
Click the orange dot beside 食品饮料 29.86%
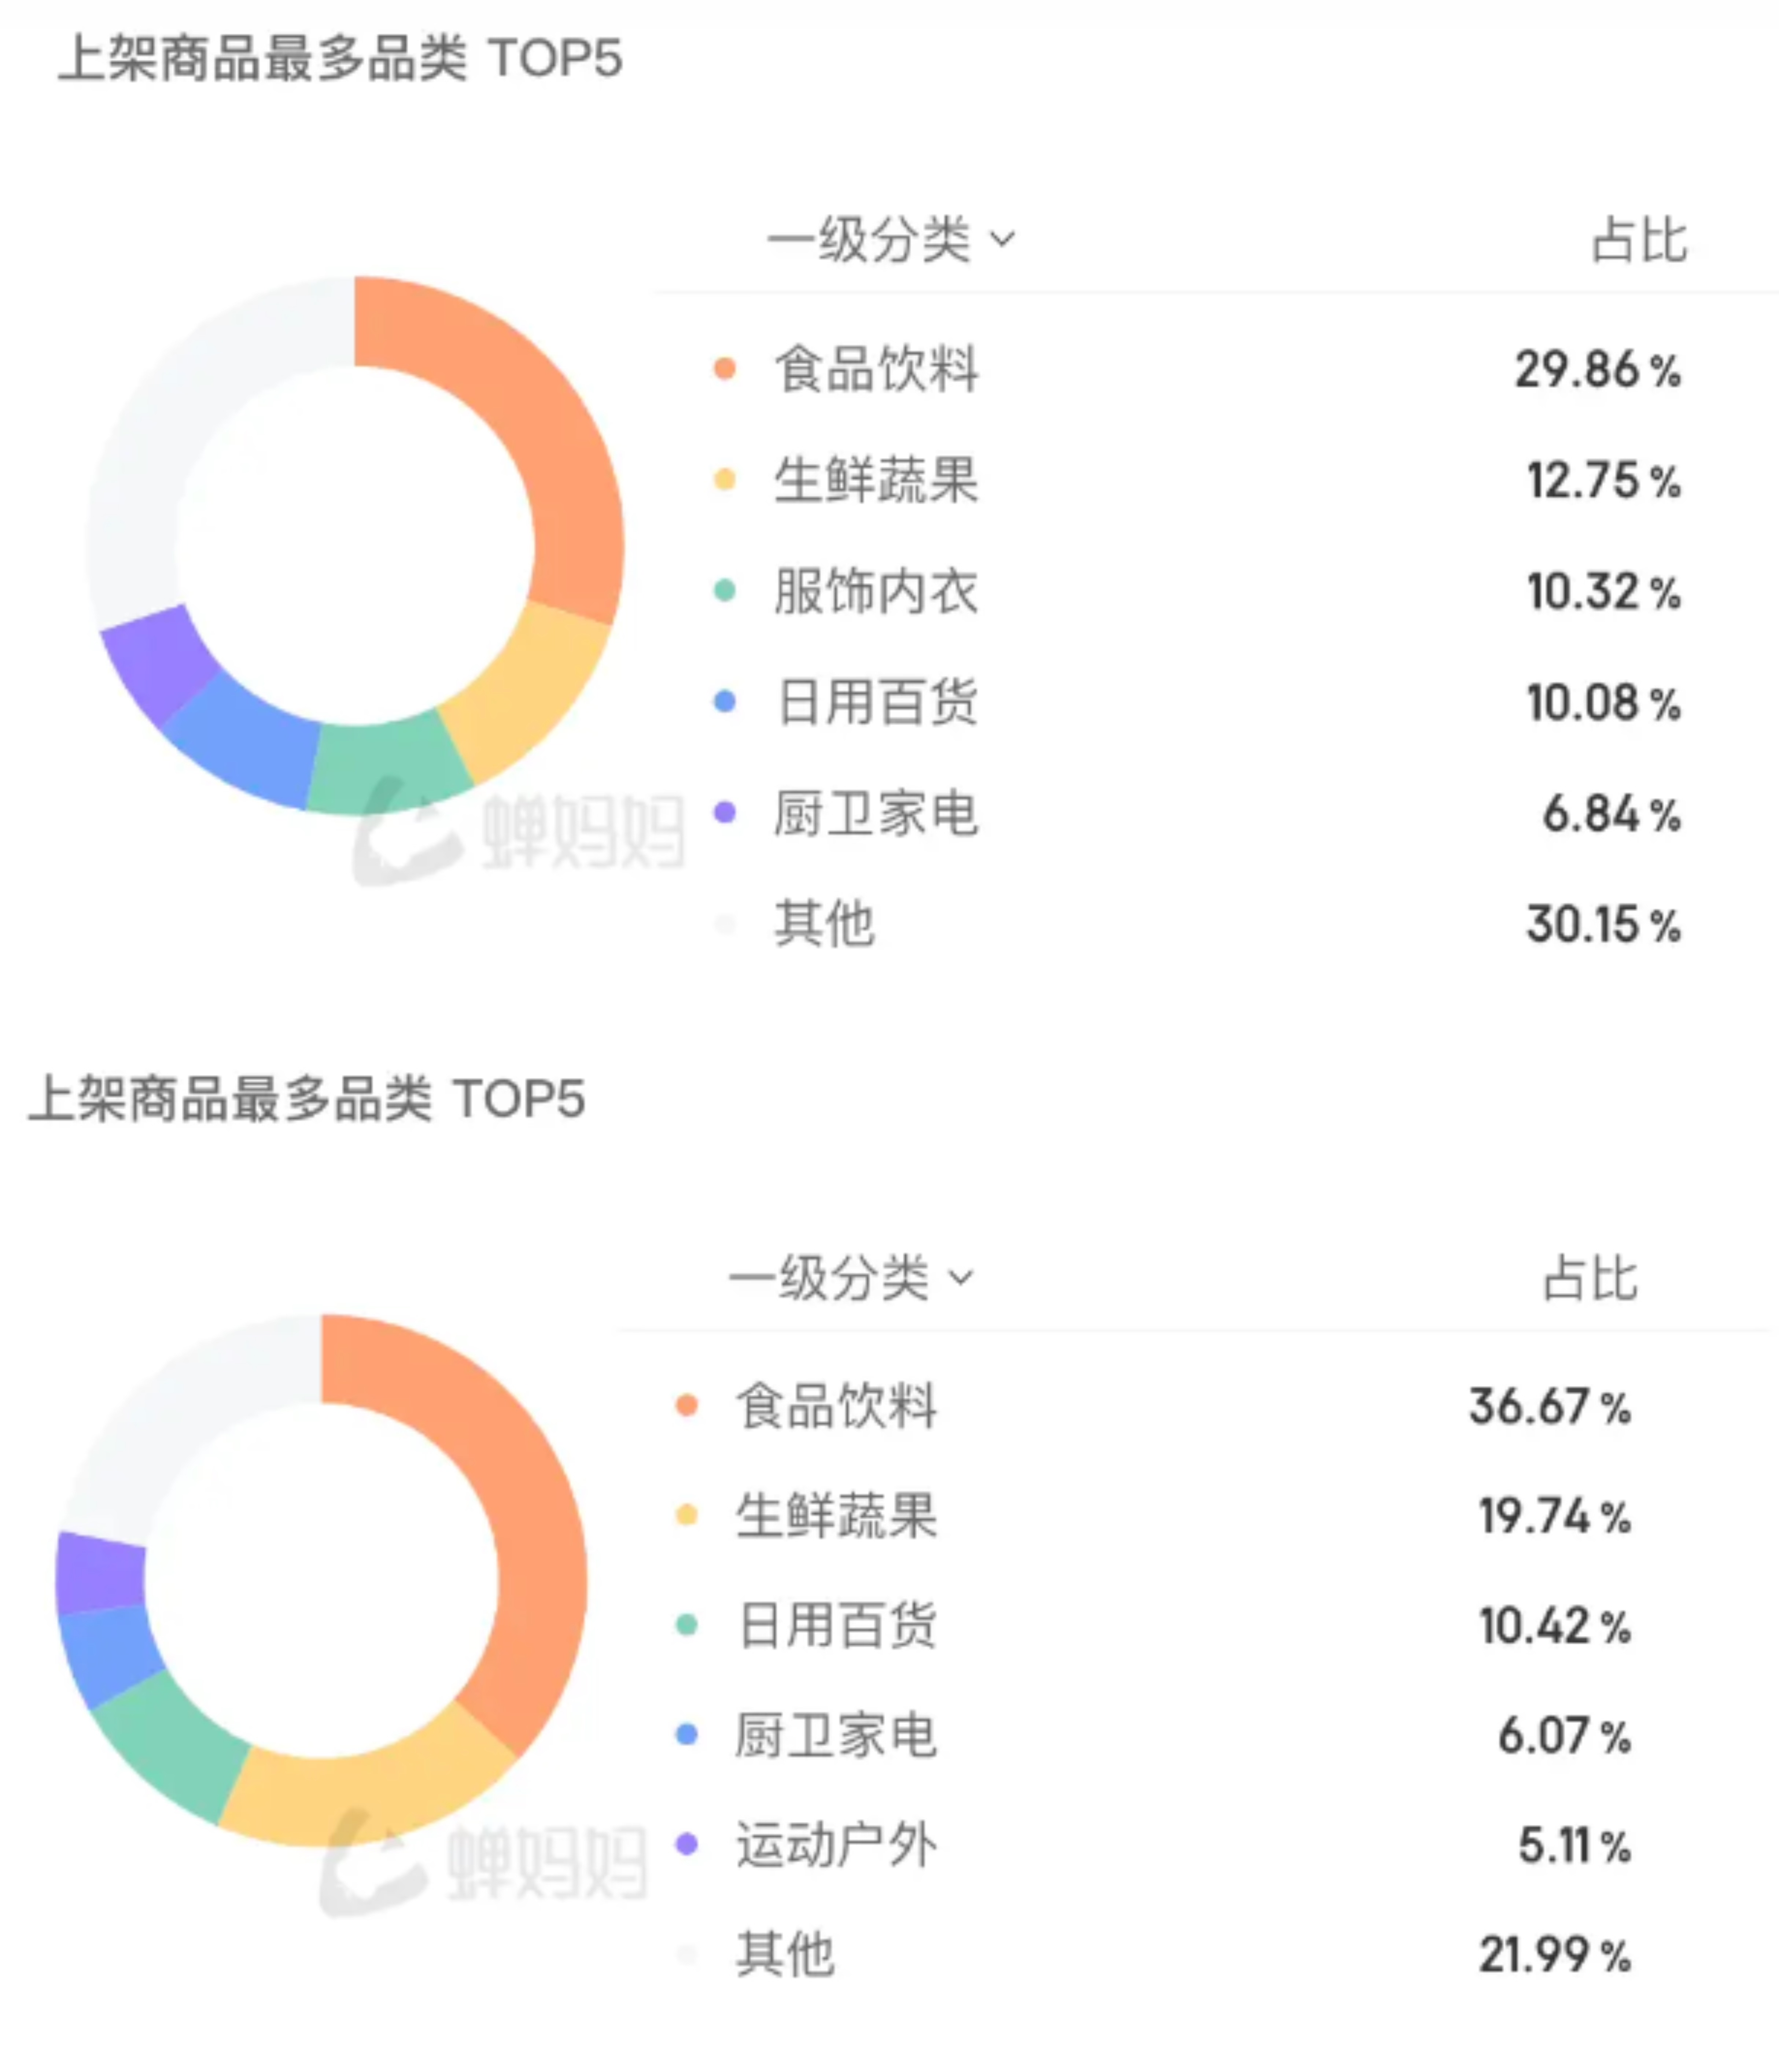point(724,369)
